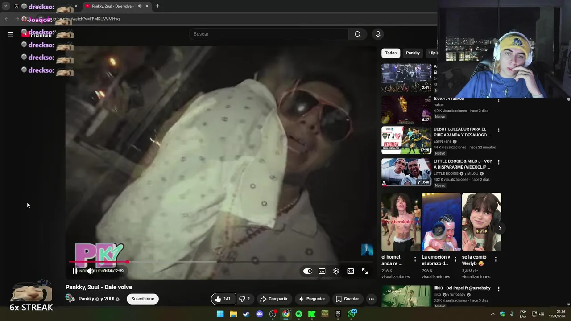Switch to theater mode
Image resolution: width=571 pixels, height=321 pixels.
[x=351, y=271]
